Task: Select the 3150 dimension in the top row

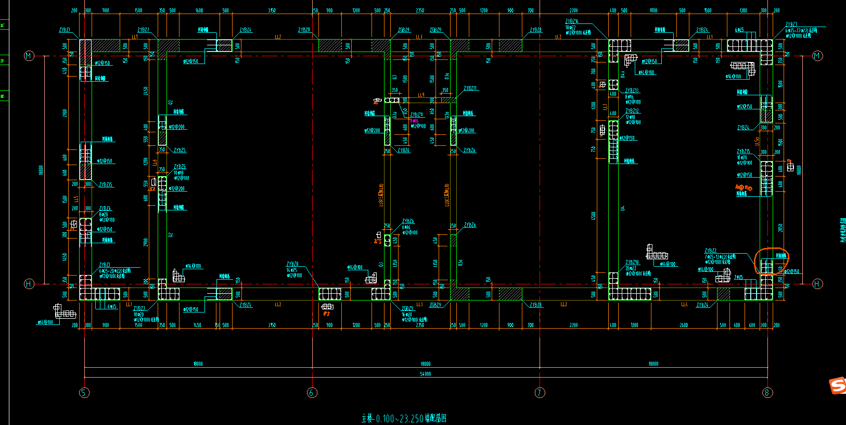Action: coord(272,10)
